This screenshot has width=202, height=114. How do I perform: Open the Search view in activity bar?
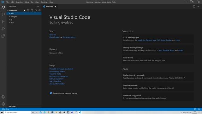pos(3,14)
